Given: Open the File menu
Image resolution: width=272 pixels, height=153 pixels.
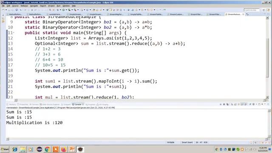Looking at the screenshot, I should tap(3, 6).
